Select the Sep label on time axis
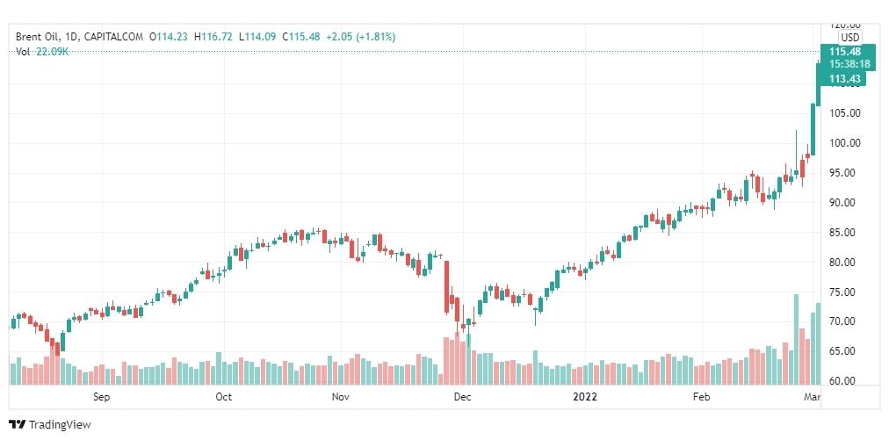889x440 pixels. [x=102, y=397]
